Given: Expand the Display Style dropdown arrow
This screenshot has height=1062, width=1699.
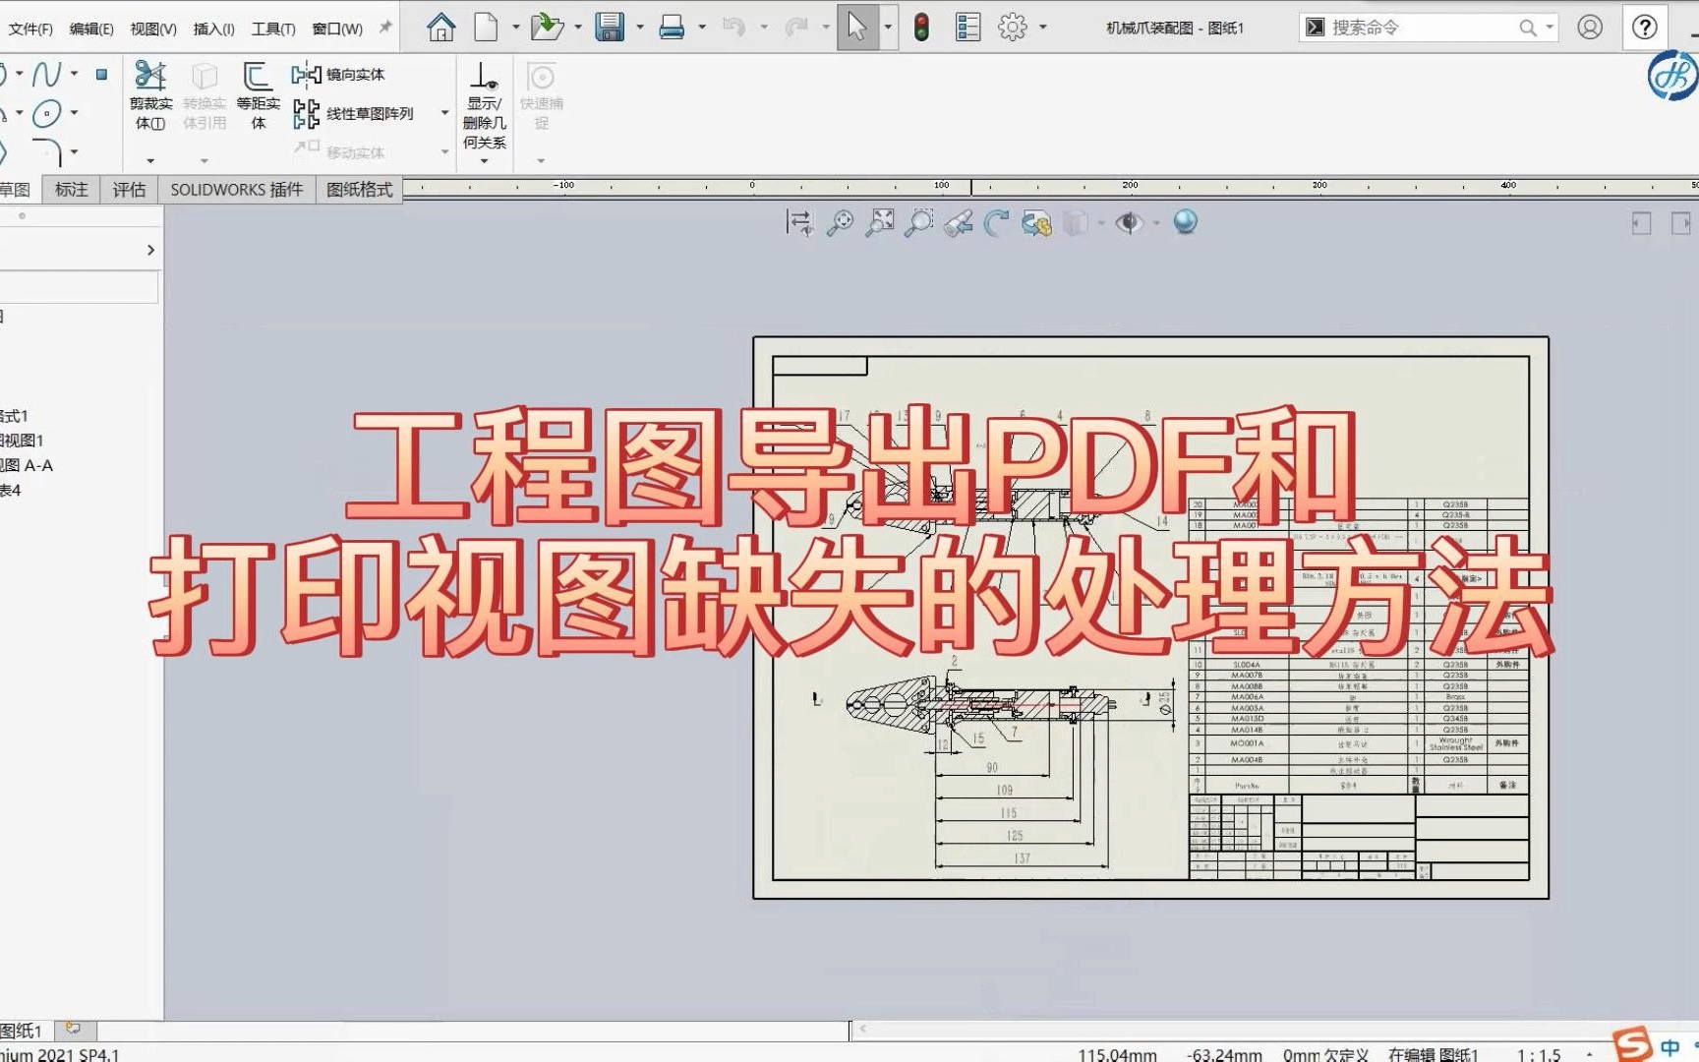Looking at the screenshot, I should pyautogui.click(x=1101, y=223).
